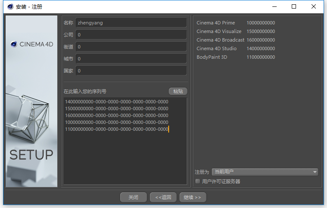Screen dimensions: 327x208
Task: Click the SETUP banner image
Action: tap(31, 101)
